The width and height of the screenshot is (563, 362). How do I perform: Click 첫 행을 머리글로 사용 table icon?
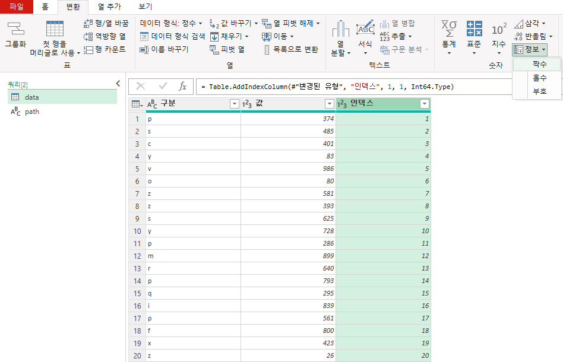[x=55, y=28]
